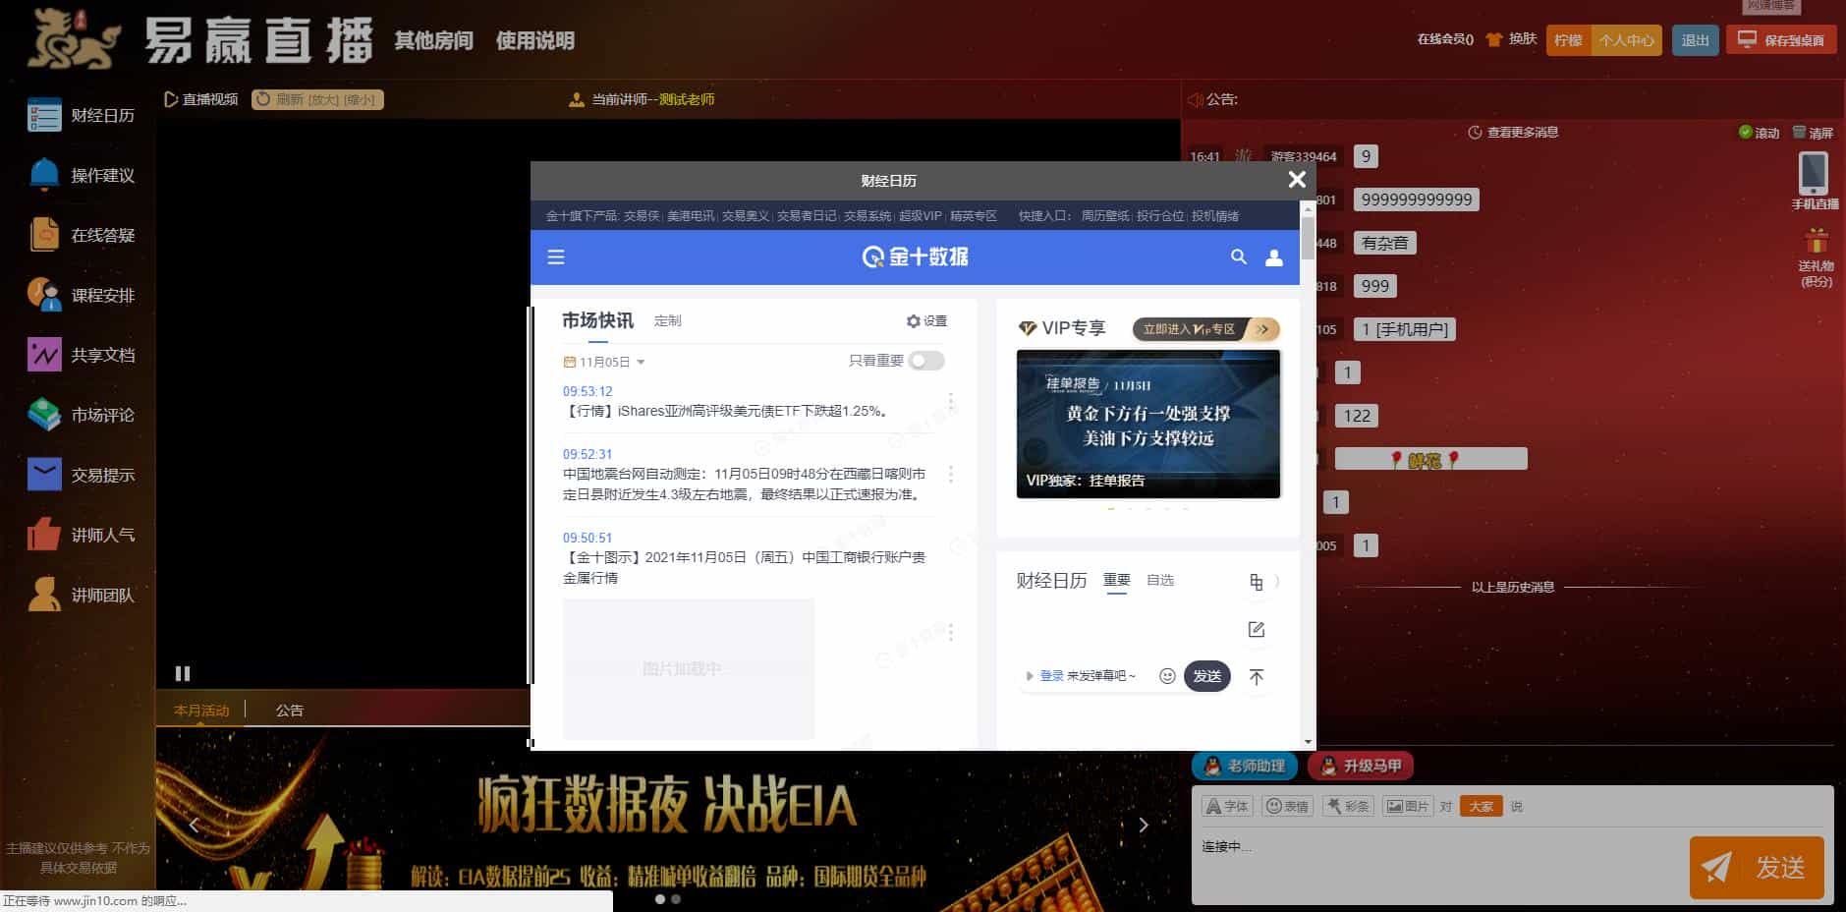The image size is (1846, 912).
Task: Click the user profile icon in 金十数据 header
Action: 1274,257
